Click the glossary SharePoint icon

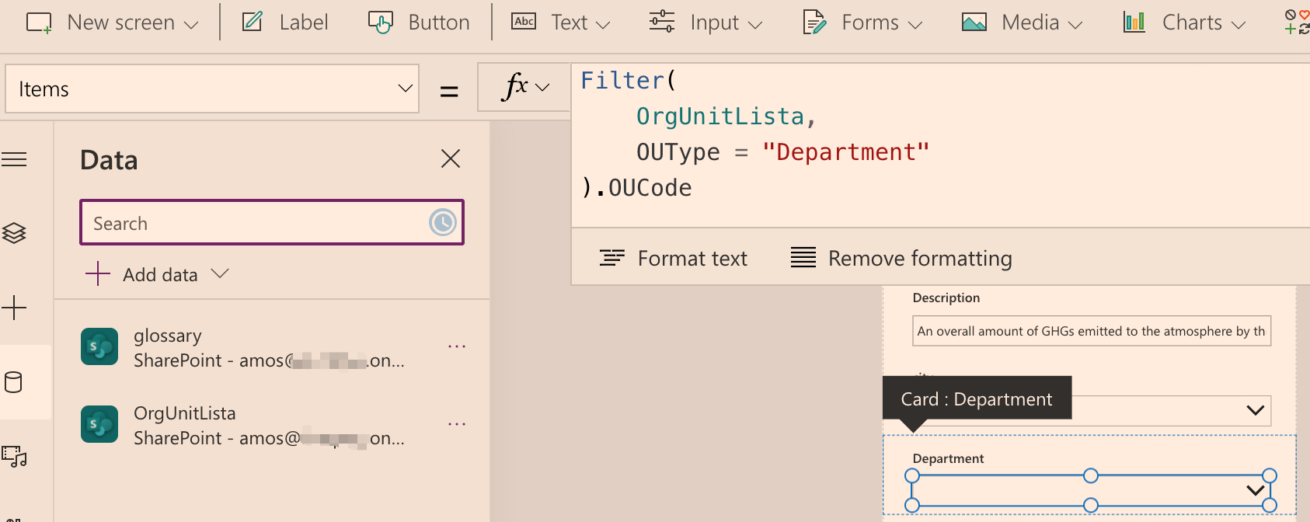point(99,346)
